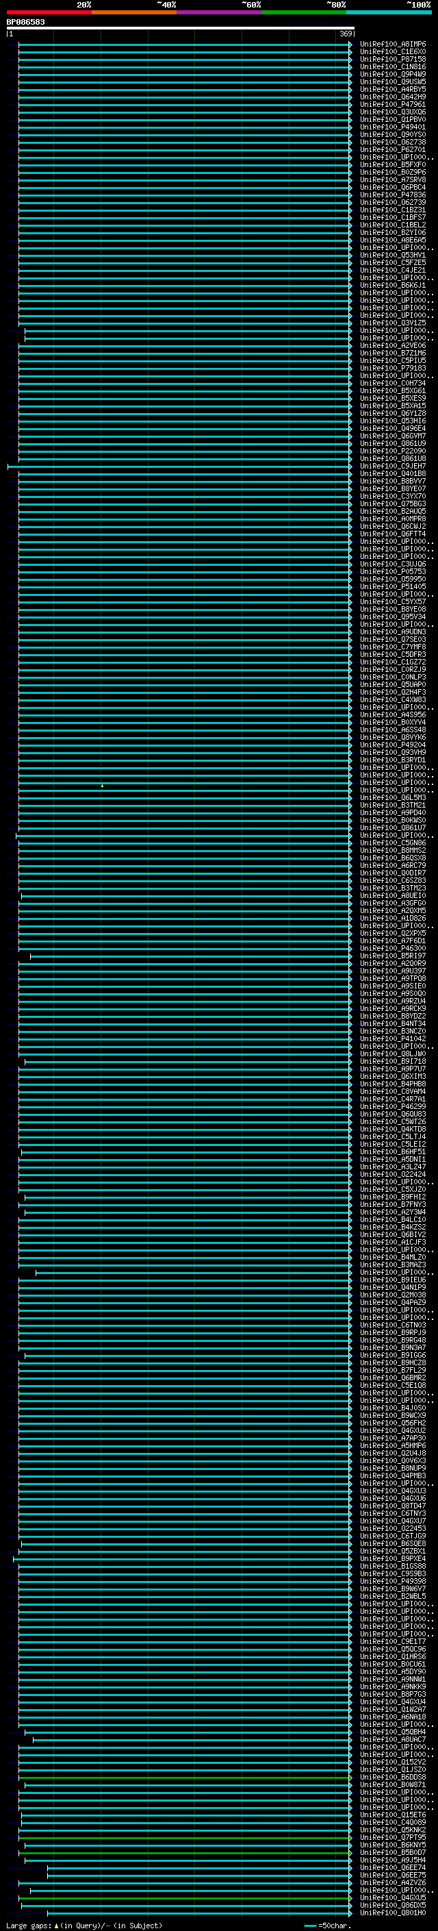Click the white query sequence ruler bar
Screen dimensions: 438x1931
(181, 27)
